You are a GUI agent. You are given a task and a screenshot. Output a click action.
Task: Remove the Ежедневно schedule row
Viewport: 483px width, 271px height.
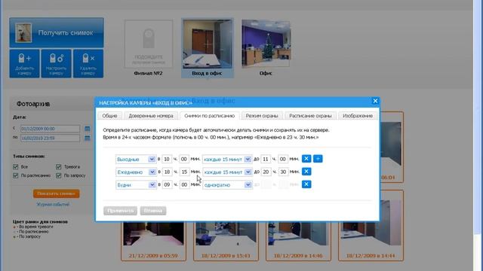[306, 172]
